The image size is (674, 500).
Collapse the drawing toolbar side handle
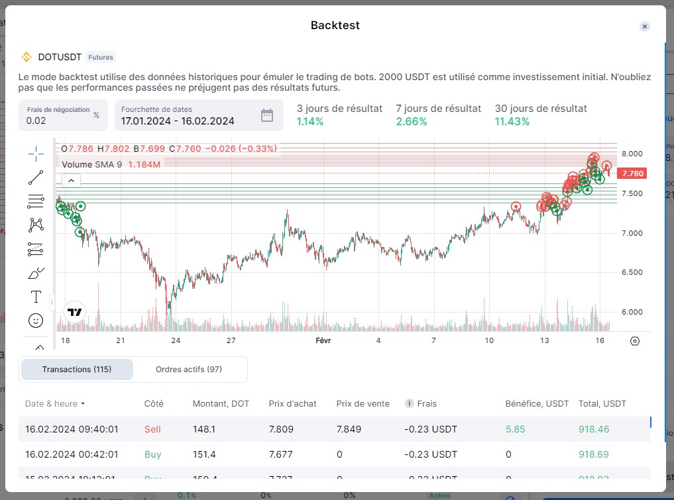tap(52, 303)
